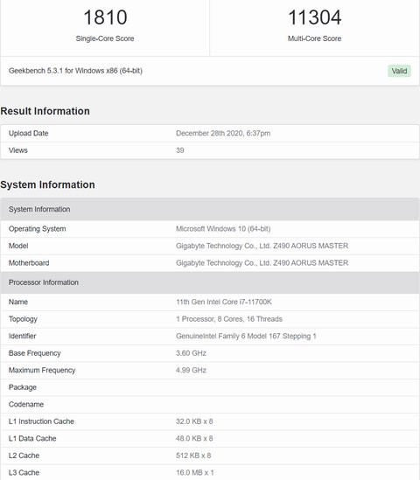Click the Views label
420x480 pixels.
pyautogui.click(x=18, y=150)
